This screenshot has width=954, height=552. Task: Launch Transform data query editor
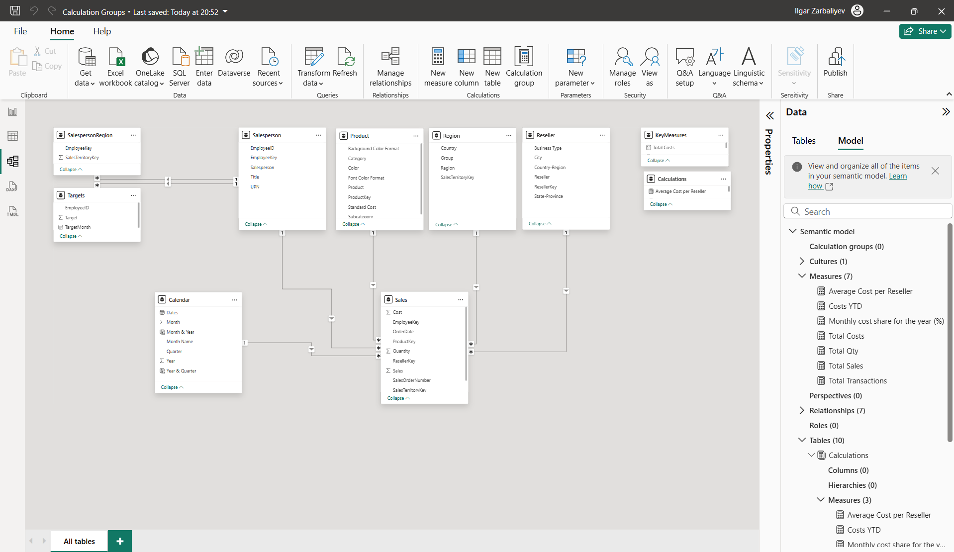pos(313,67)
